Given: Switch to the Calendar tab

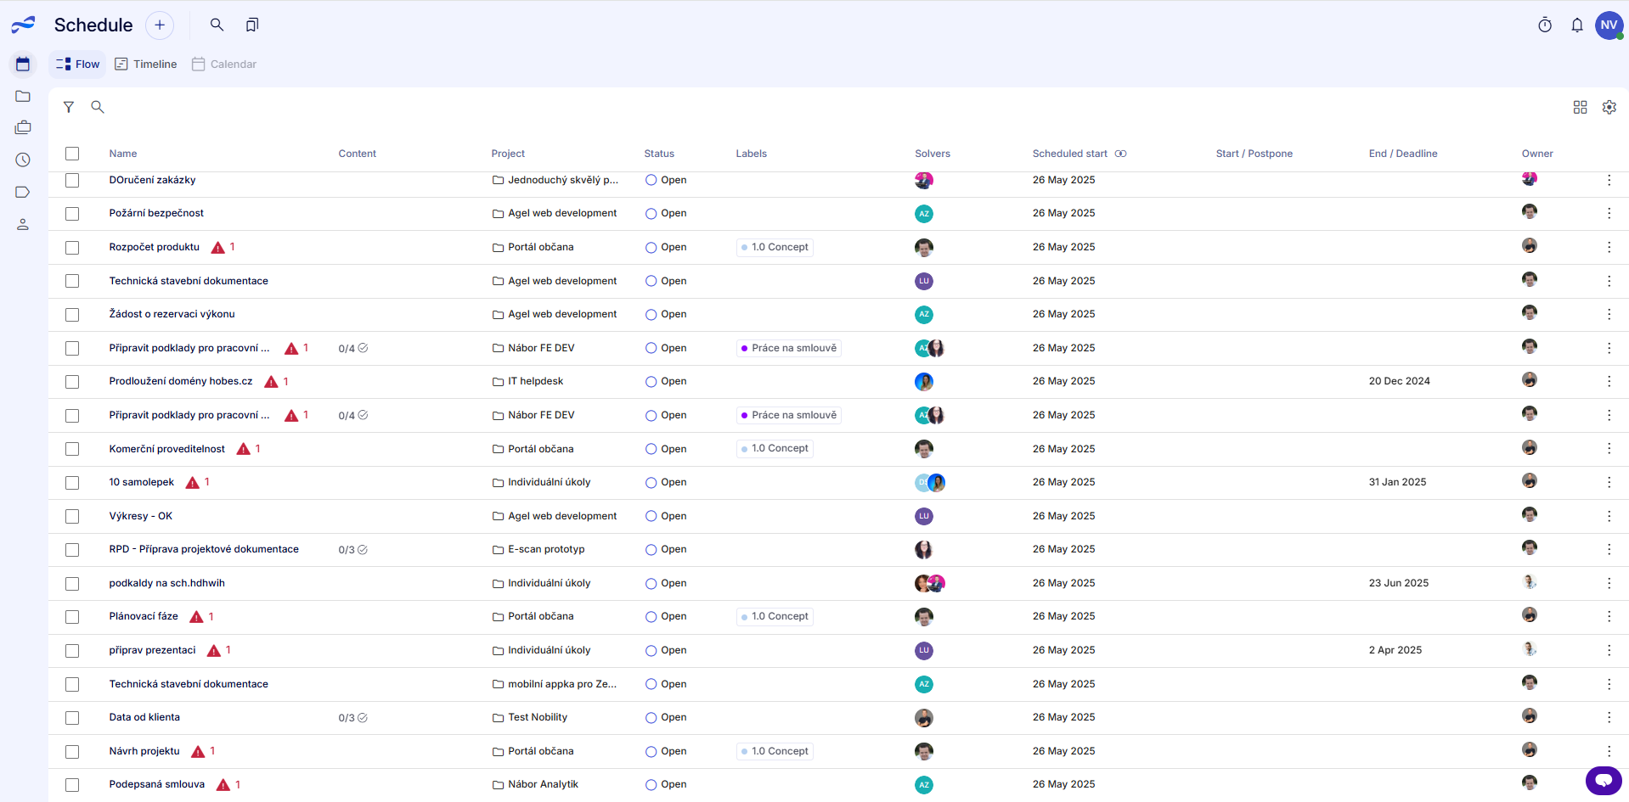Looking at the screenshot, I should pyautogui.click(x=224, y=64).
